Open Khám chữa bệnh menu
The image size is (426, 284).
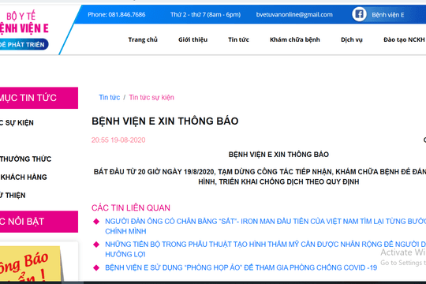[x=295, y=39]
